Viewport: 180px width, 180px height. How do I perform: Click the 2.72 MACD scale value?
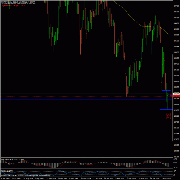175,159
